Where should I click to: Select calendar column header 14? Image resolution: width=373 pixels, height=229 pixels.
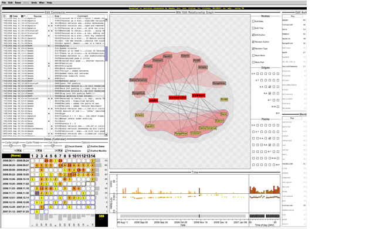coord(93,156)
